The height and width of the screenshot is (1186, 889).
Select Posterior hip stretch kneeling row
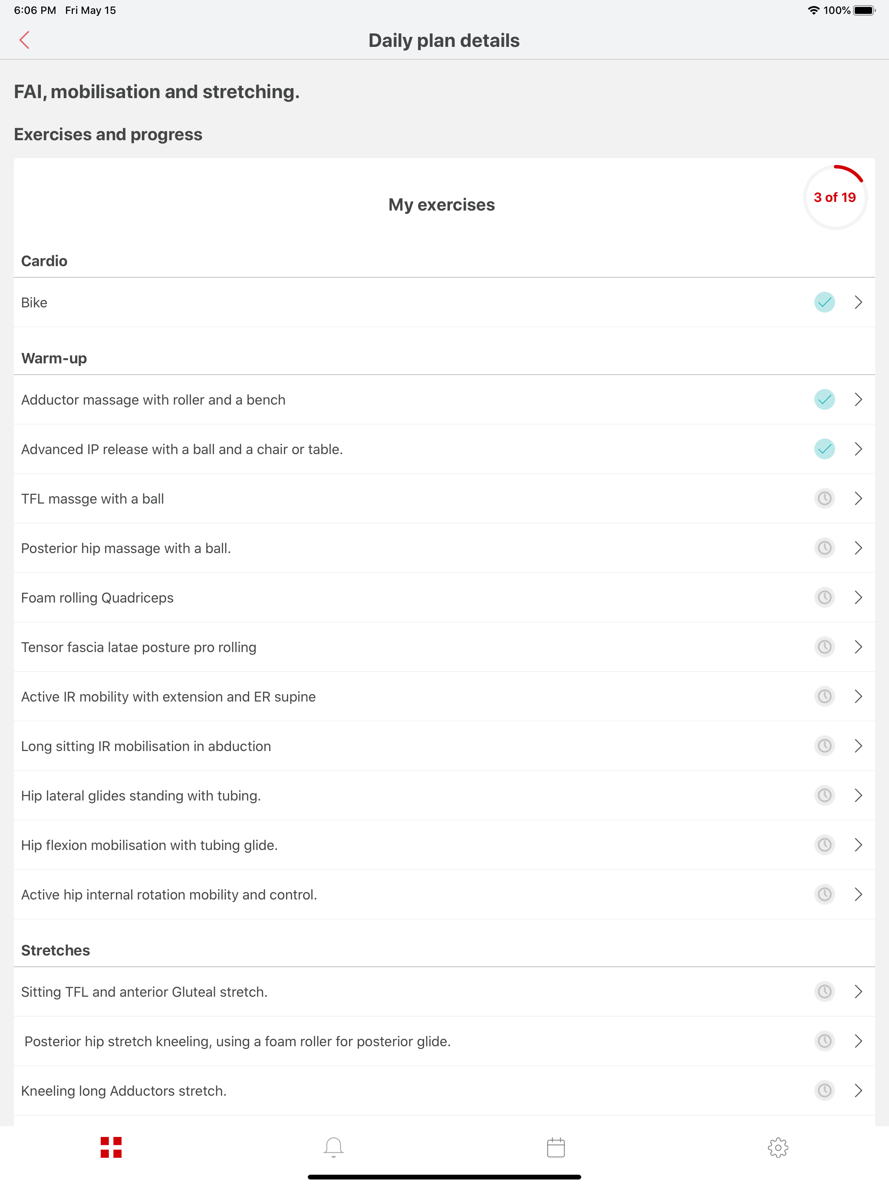point(444,1041)
